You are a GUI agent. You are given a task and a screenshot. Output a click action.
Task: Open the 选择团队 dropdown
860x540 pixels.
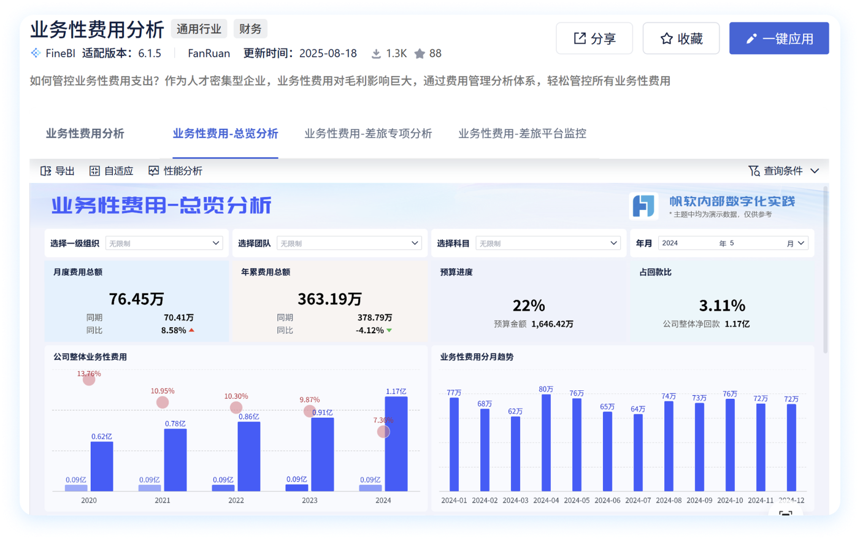(x=348, y=244)
